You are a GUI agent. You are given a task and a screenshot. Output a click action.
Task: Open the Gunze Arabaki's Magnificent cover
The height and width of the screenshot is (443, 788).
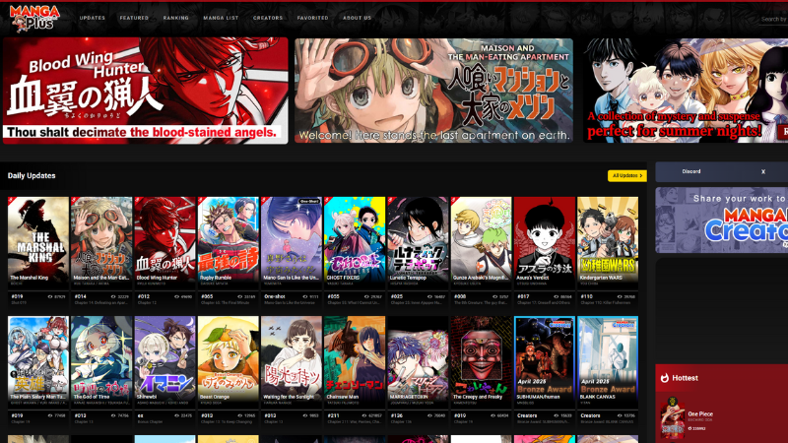(x=482, y=242)
